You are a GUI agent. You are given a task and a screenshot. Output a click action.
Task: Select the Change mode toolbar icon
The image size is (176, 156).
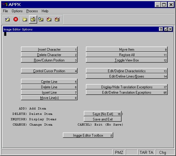coord(33,19)
